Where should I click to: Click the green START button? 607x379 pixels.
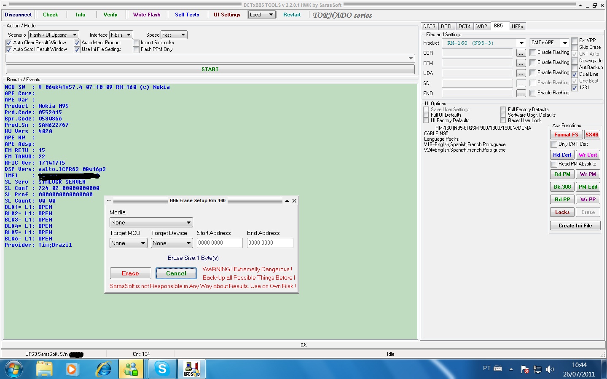tap(210, 69)
